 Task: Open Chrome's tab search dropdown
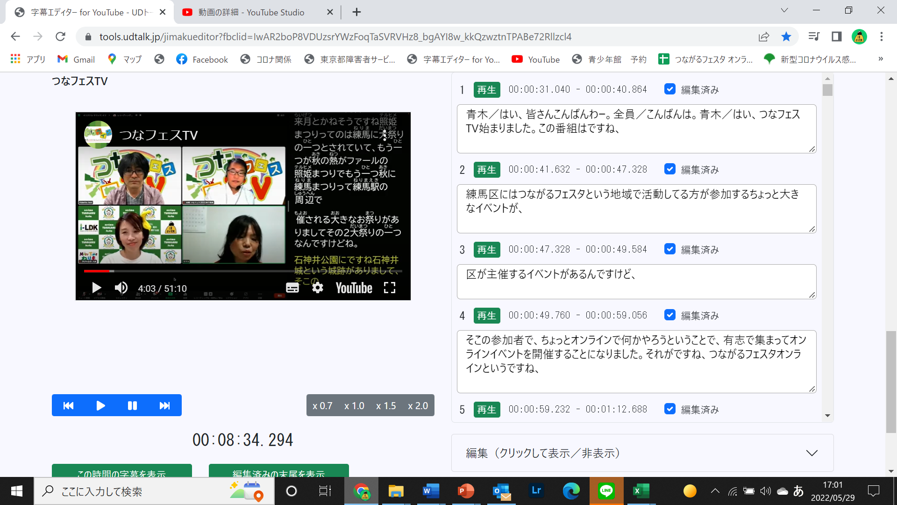pos(784,10)
